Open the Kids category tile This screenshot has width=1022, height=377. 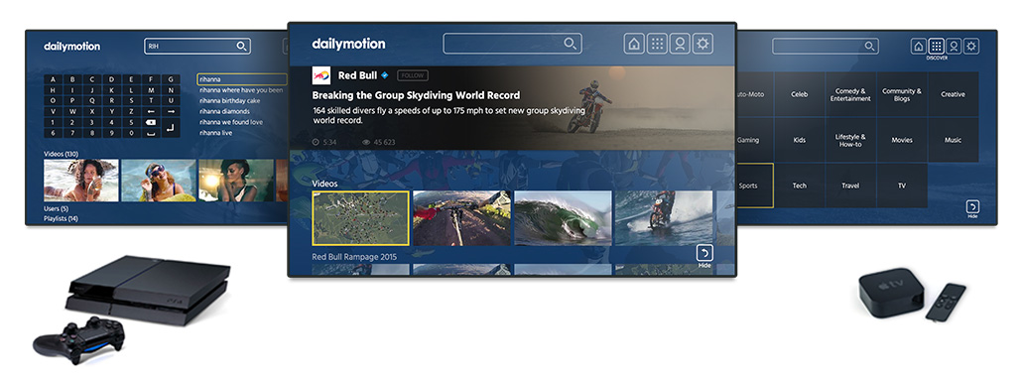pyautogui.click(x=799, y=140)
